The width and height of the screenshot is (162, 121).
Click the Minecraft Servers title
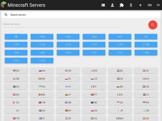coord(26,5)
